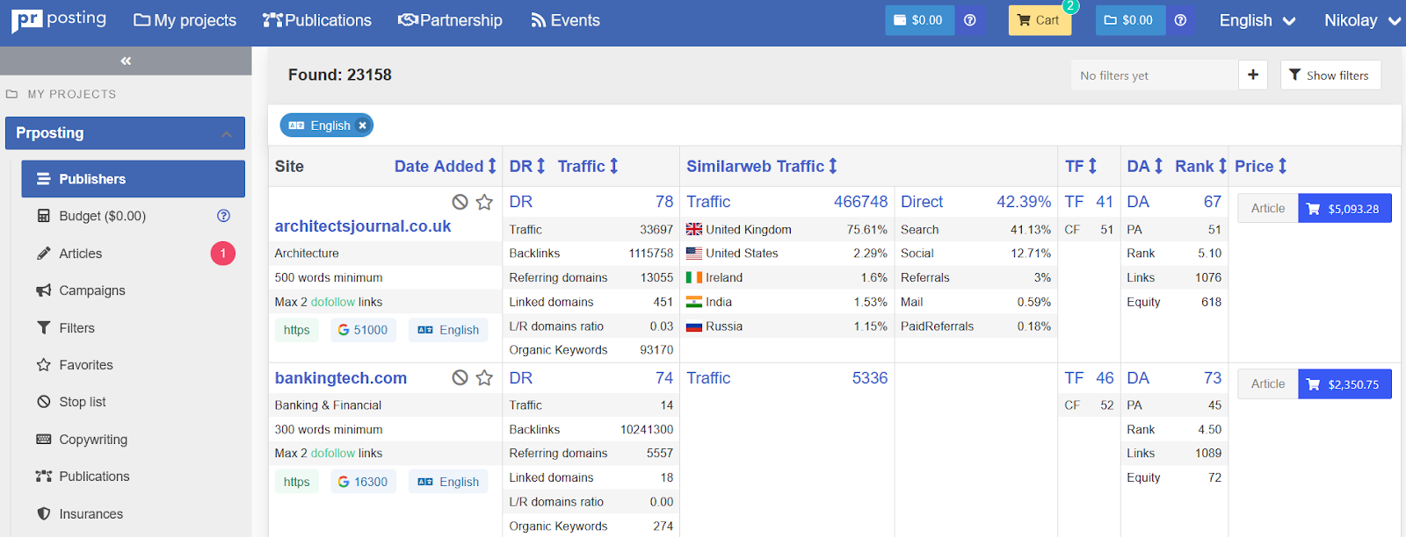1406x537 pixels.
Task: Collapse the sidebar with double chevron
Action: [126, 61]
